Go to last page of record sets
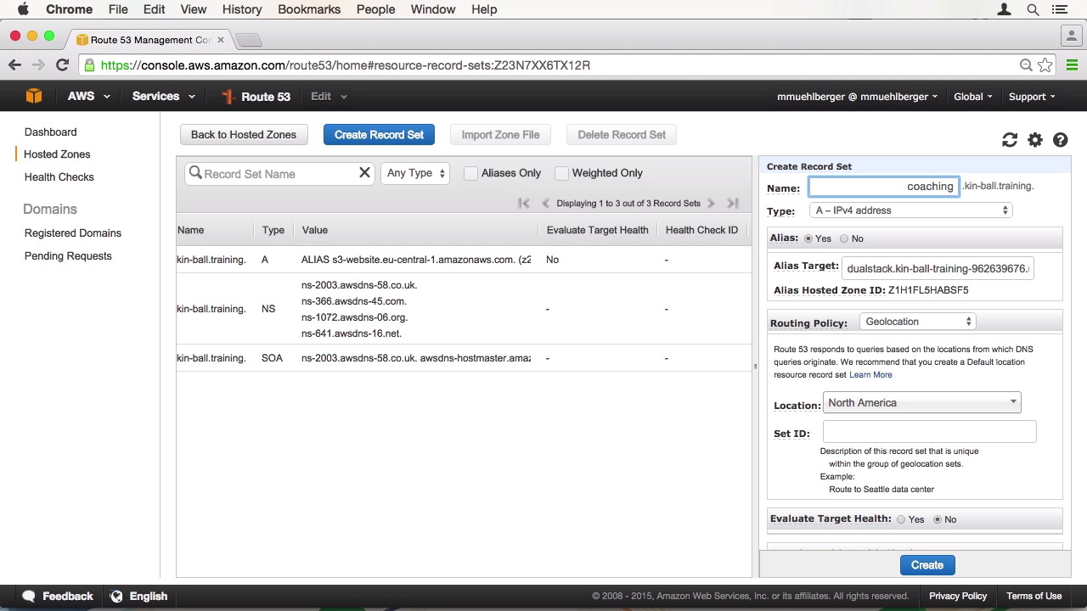The height and width of the screenshot is (611, 1087). click(733, 203)
